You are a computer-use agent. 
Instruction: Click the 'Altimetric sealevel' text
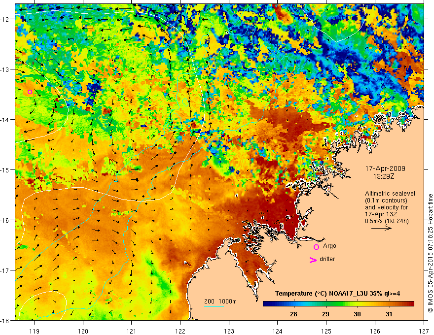pyautogui.click(x=390, y=194)
